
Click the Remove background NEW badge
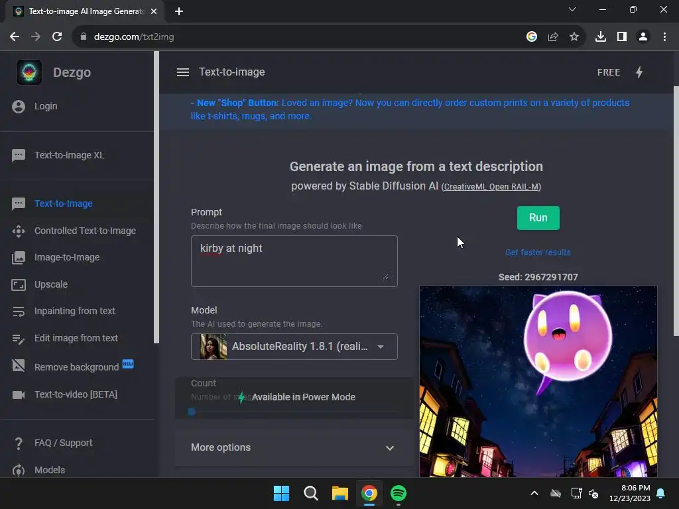[128, 364]
